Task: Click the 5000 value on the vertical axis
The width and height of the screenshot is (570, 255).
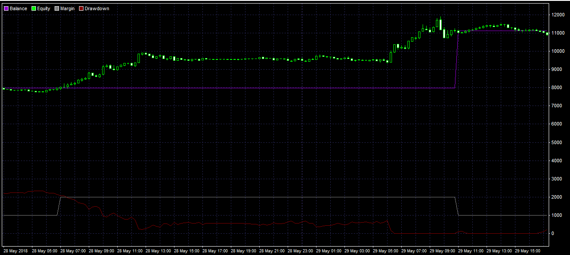Action: (557, 142)
